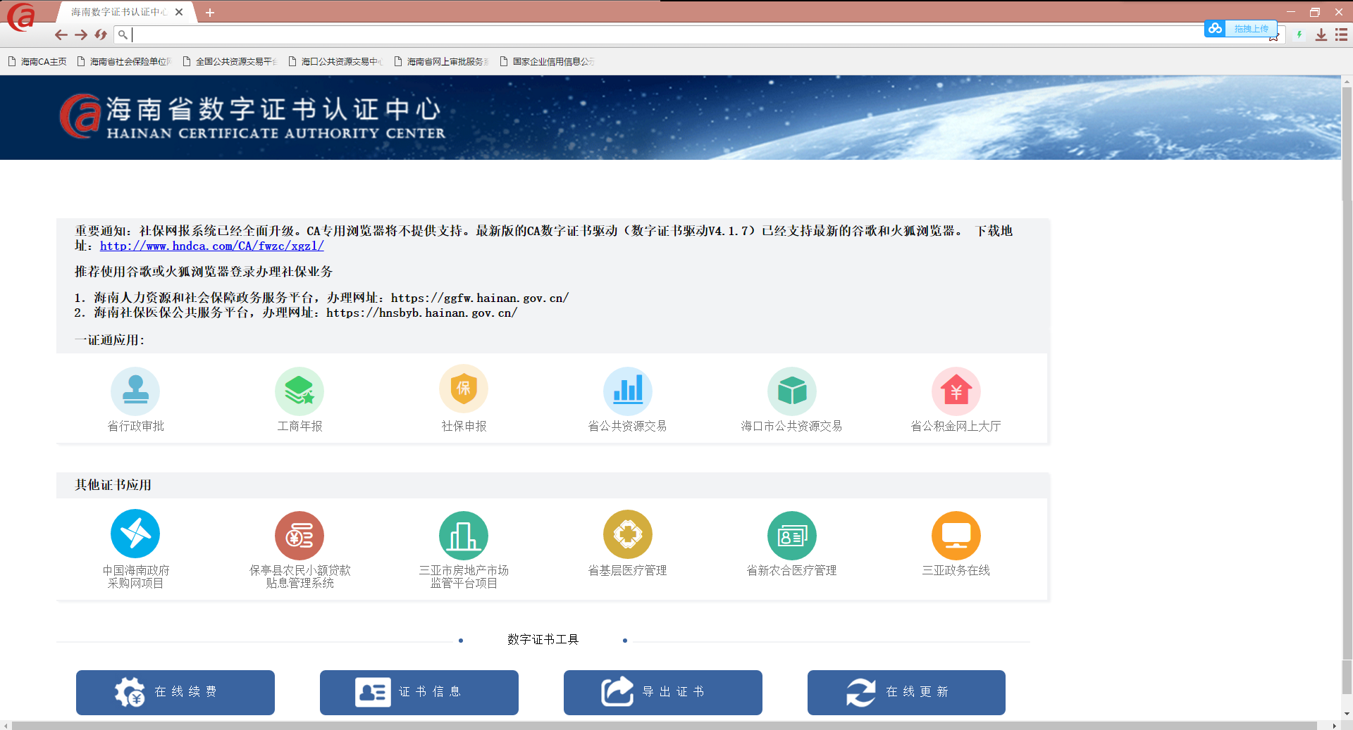The height and width of the screenshot is (730, 1353).
Task: Toggle the lightning speed-mode icon
Action: click(1299, 34)
